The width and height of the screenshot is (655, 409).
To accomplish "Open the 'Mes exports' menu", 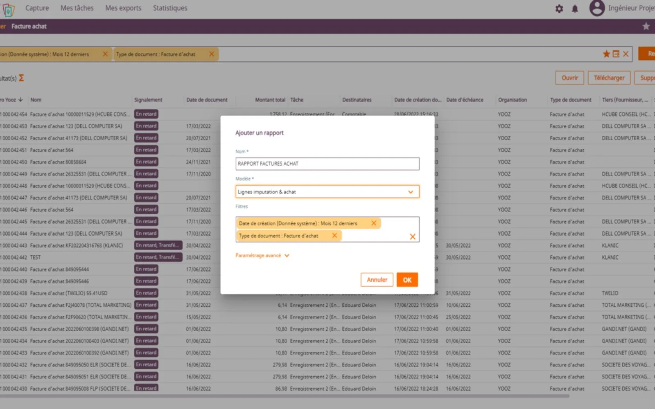I will tap(123, 8).
